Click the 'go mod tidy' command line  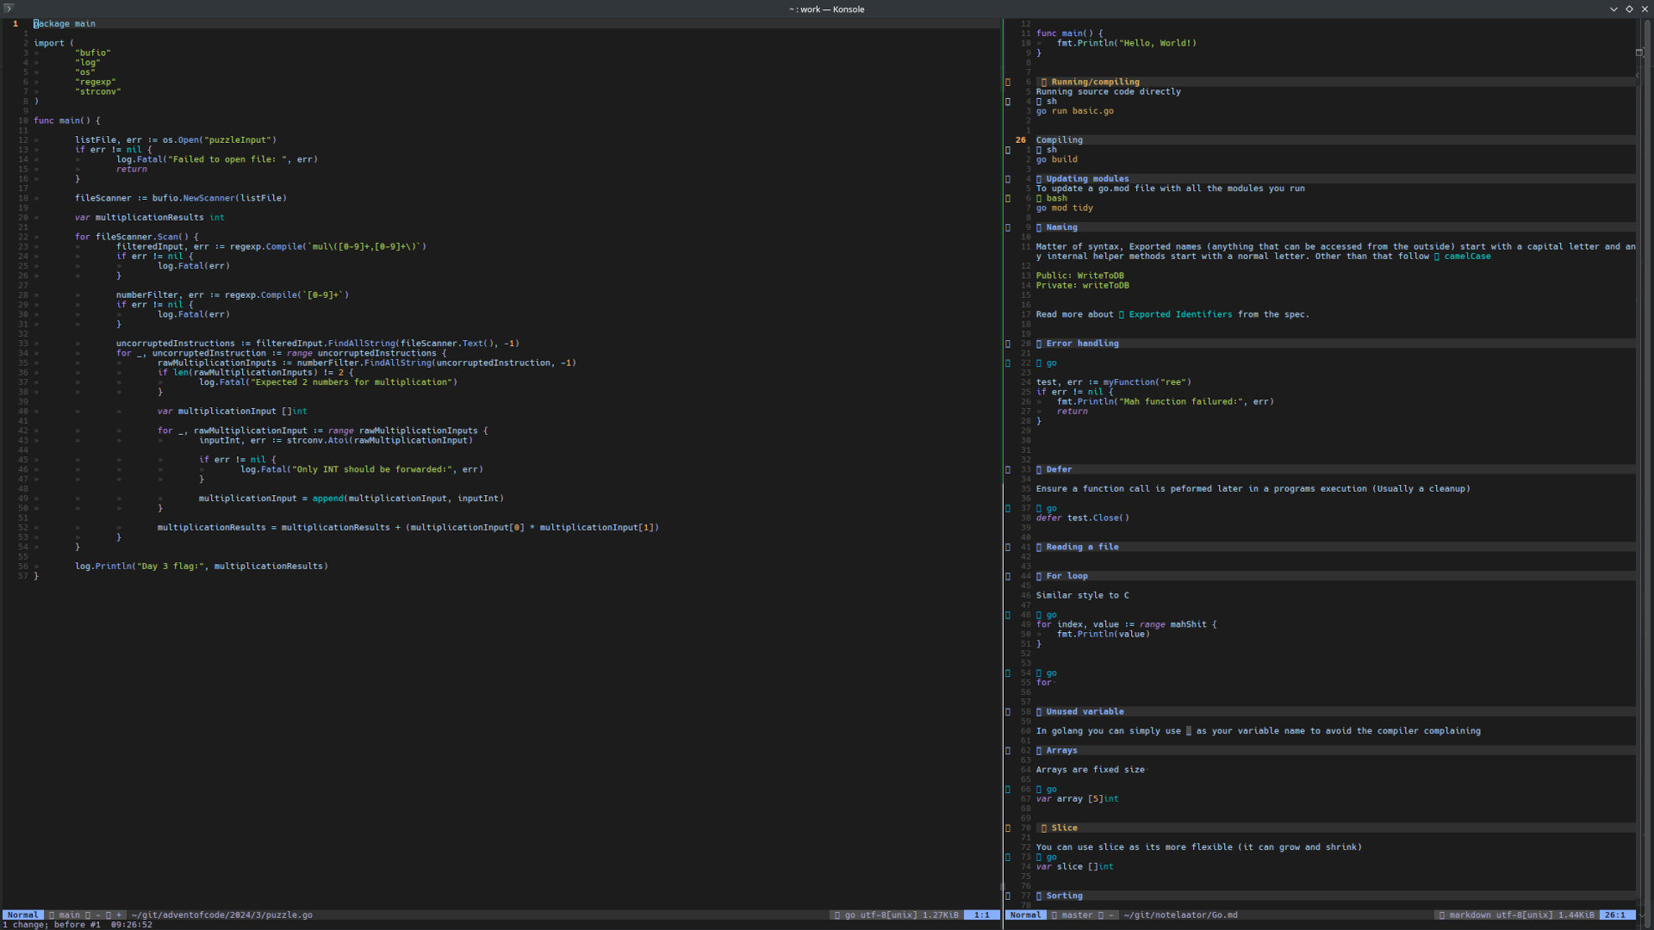pos(1064,208)
